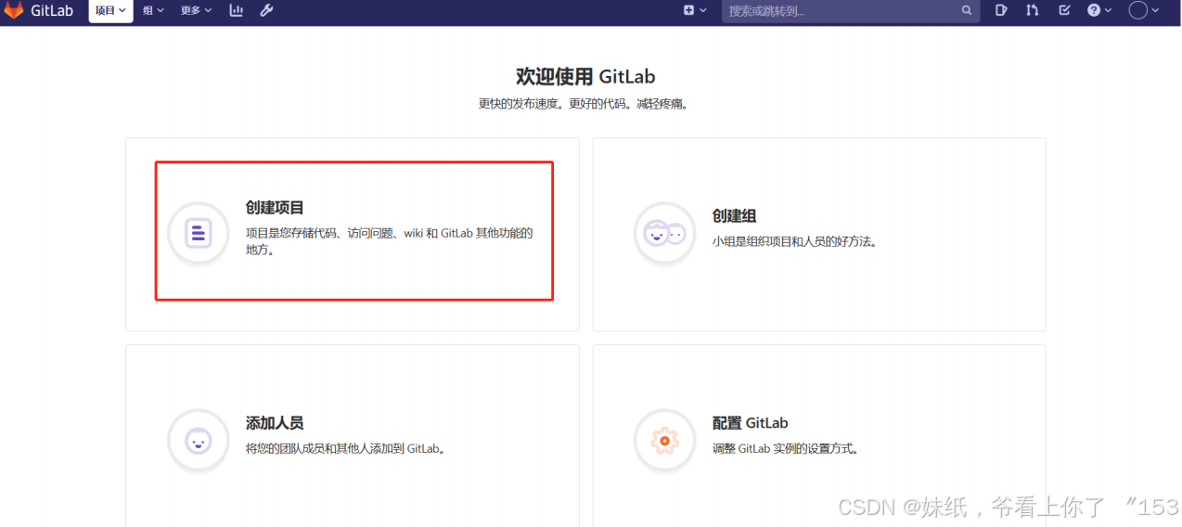
Task: Click the GitLab text in navbar
Action: pos(52,11)
